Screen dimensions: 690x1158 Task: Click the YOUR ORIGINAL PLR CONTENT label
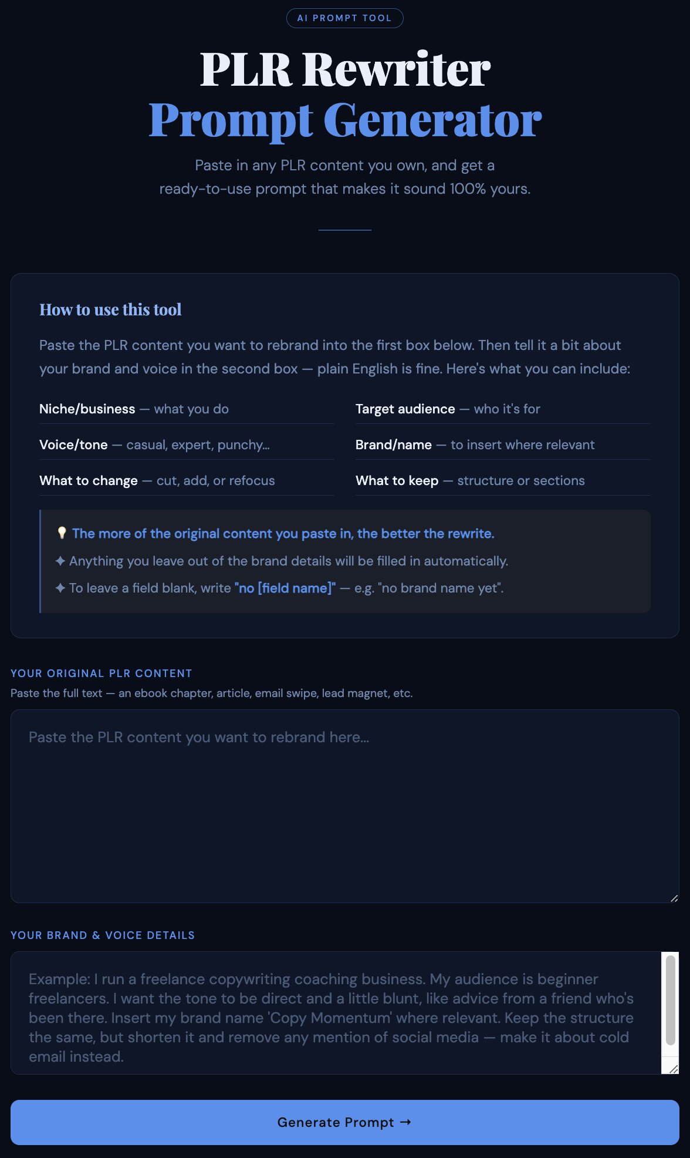click(102, 674)
